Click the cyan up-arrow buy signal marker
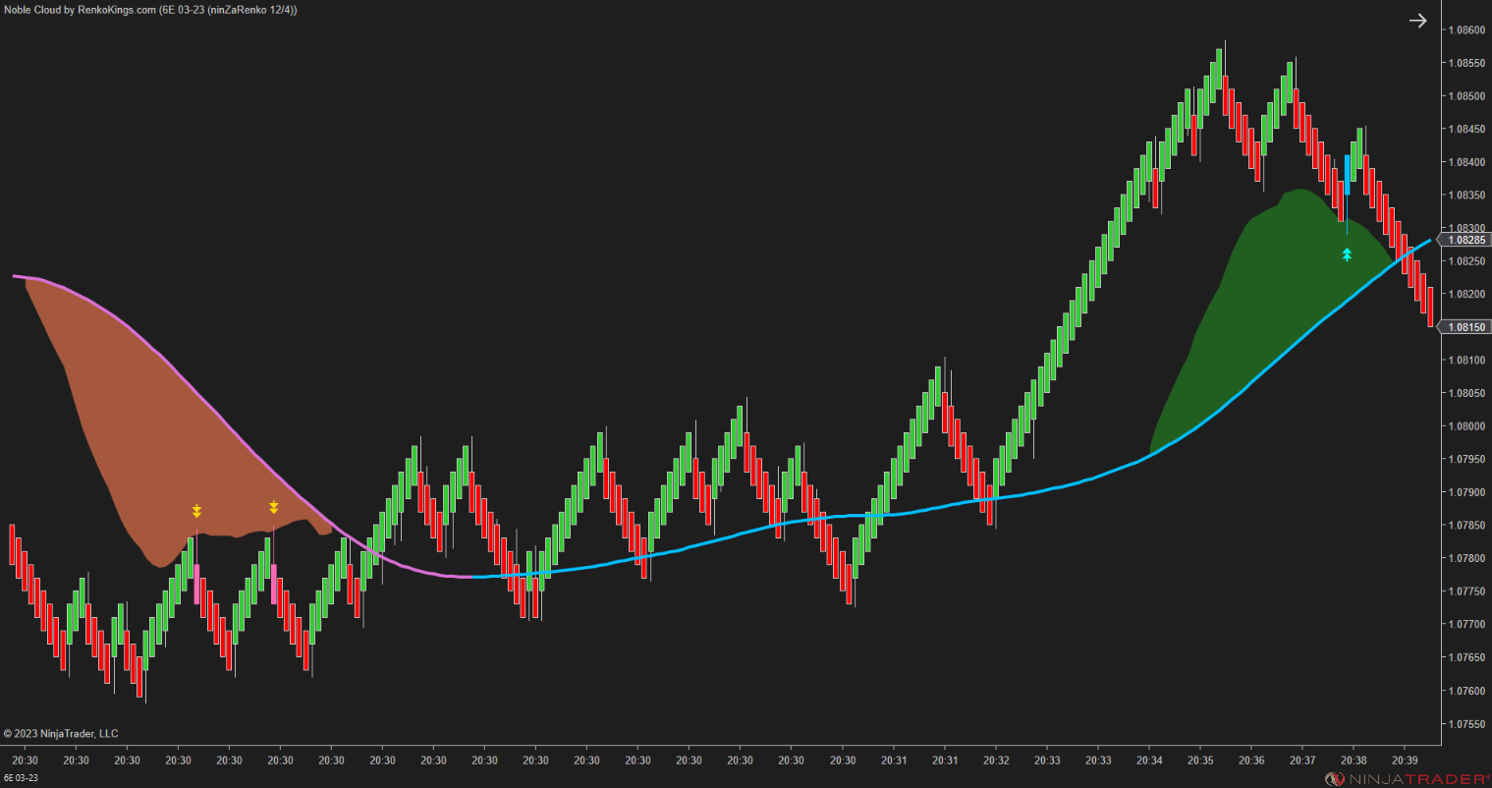This screenshot has height=788, width=1492. 1347,254
